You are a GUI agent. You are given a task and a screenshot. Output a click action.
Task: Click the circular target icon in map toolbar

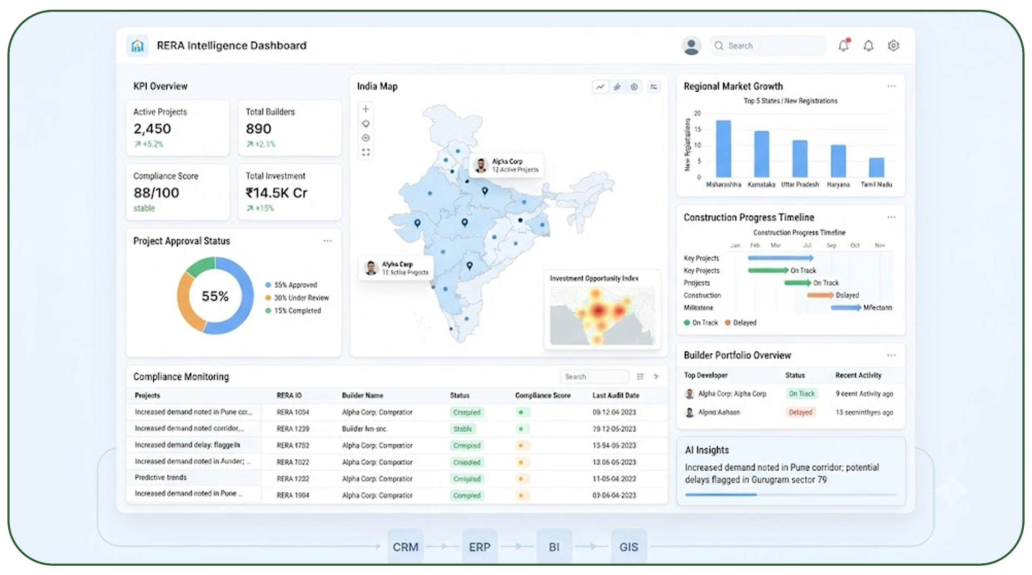tap(634, 87)
